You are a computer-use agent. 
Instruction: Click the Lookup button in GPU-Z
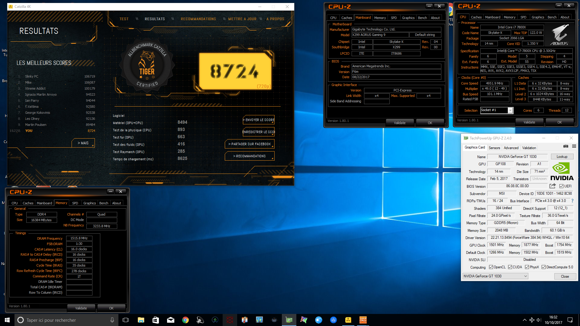(x=562, y=157)
